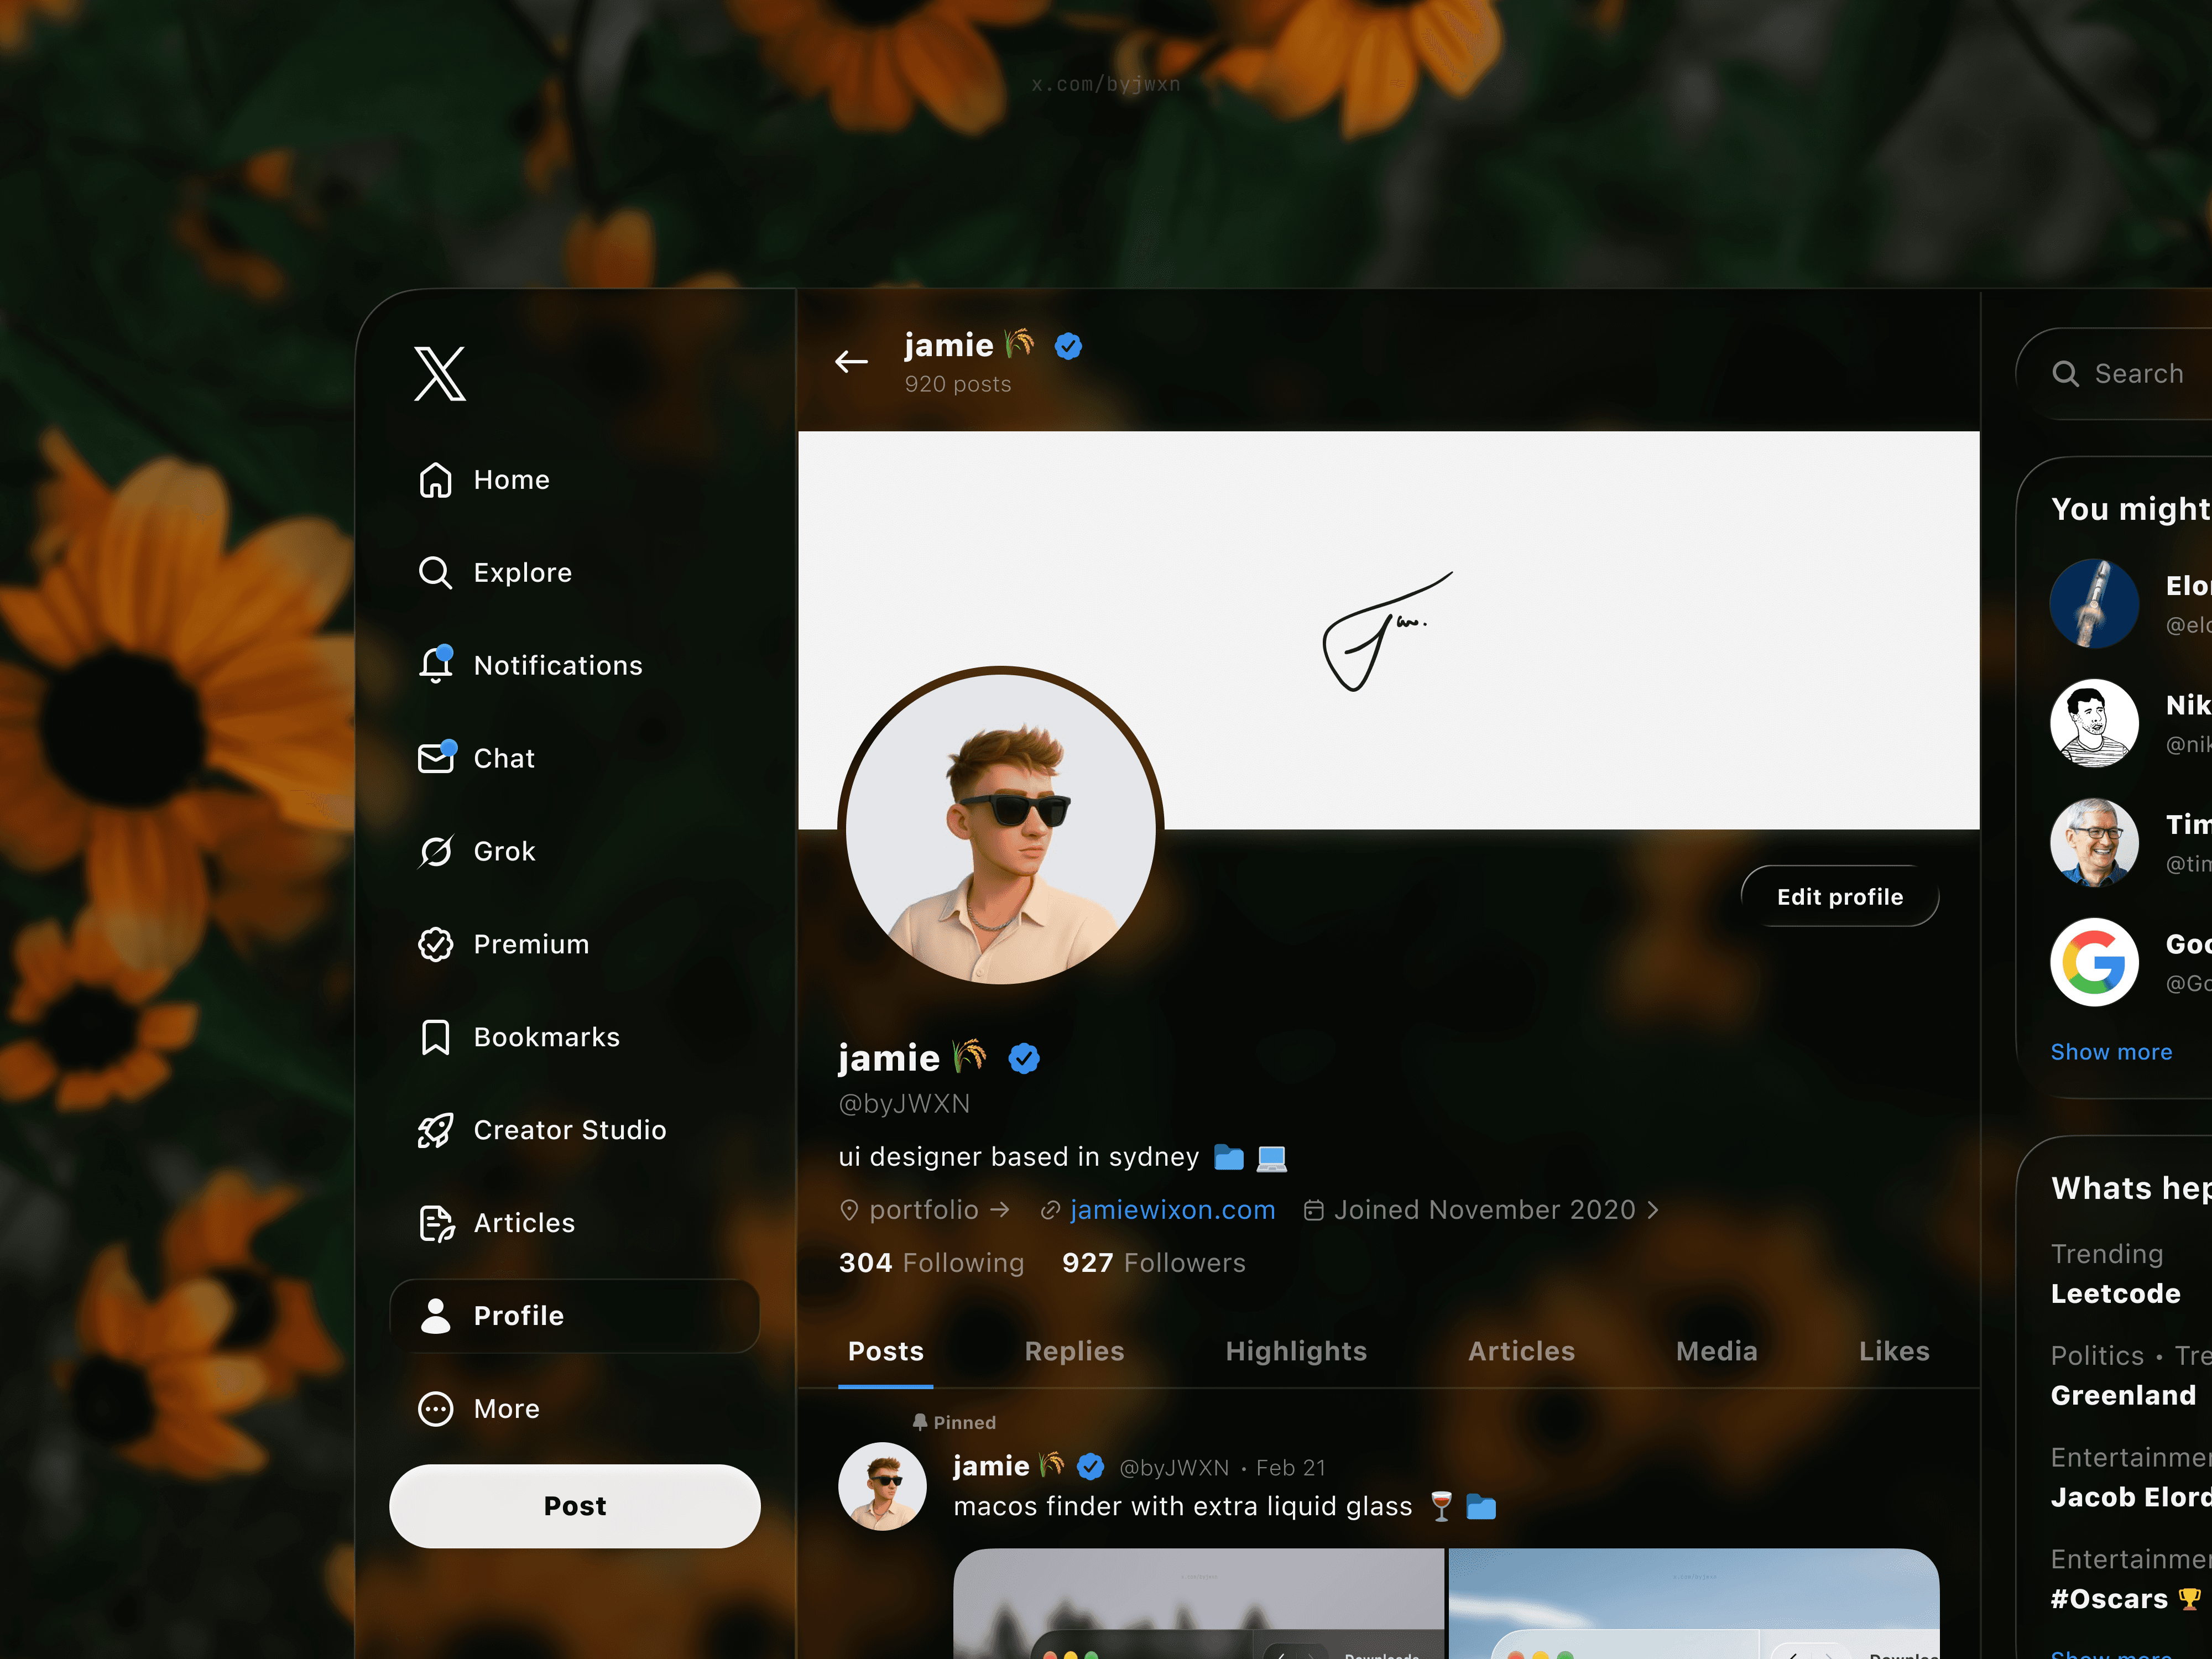This screenshot has height=1659, width=2212.
Task: Click the Edit profile button
Action: (x=1839, y=897)
